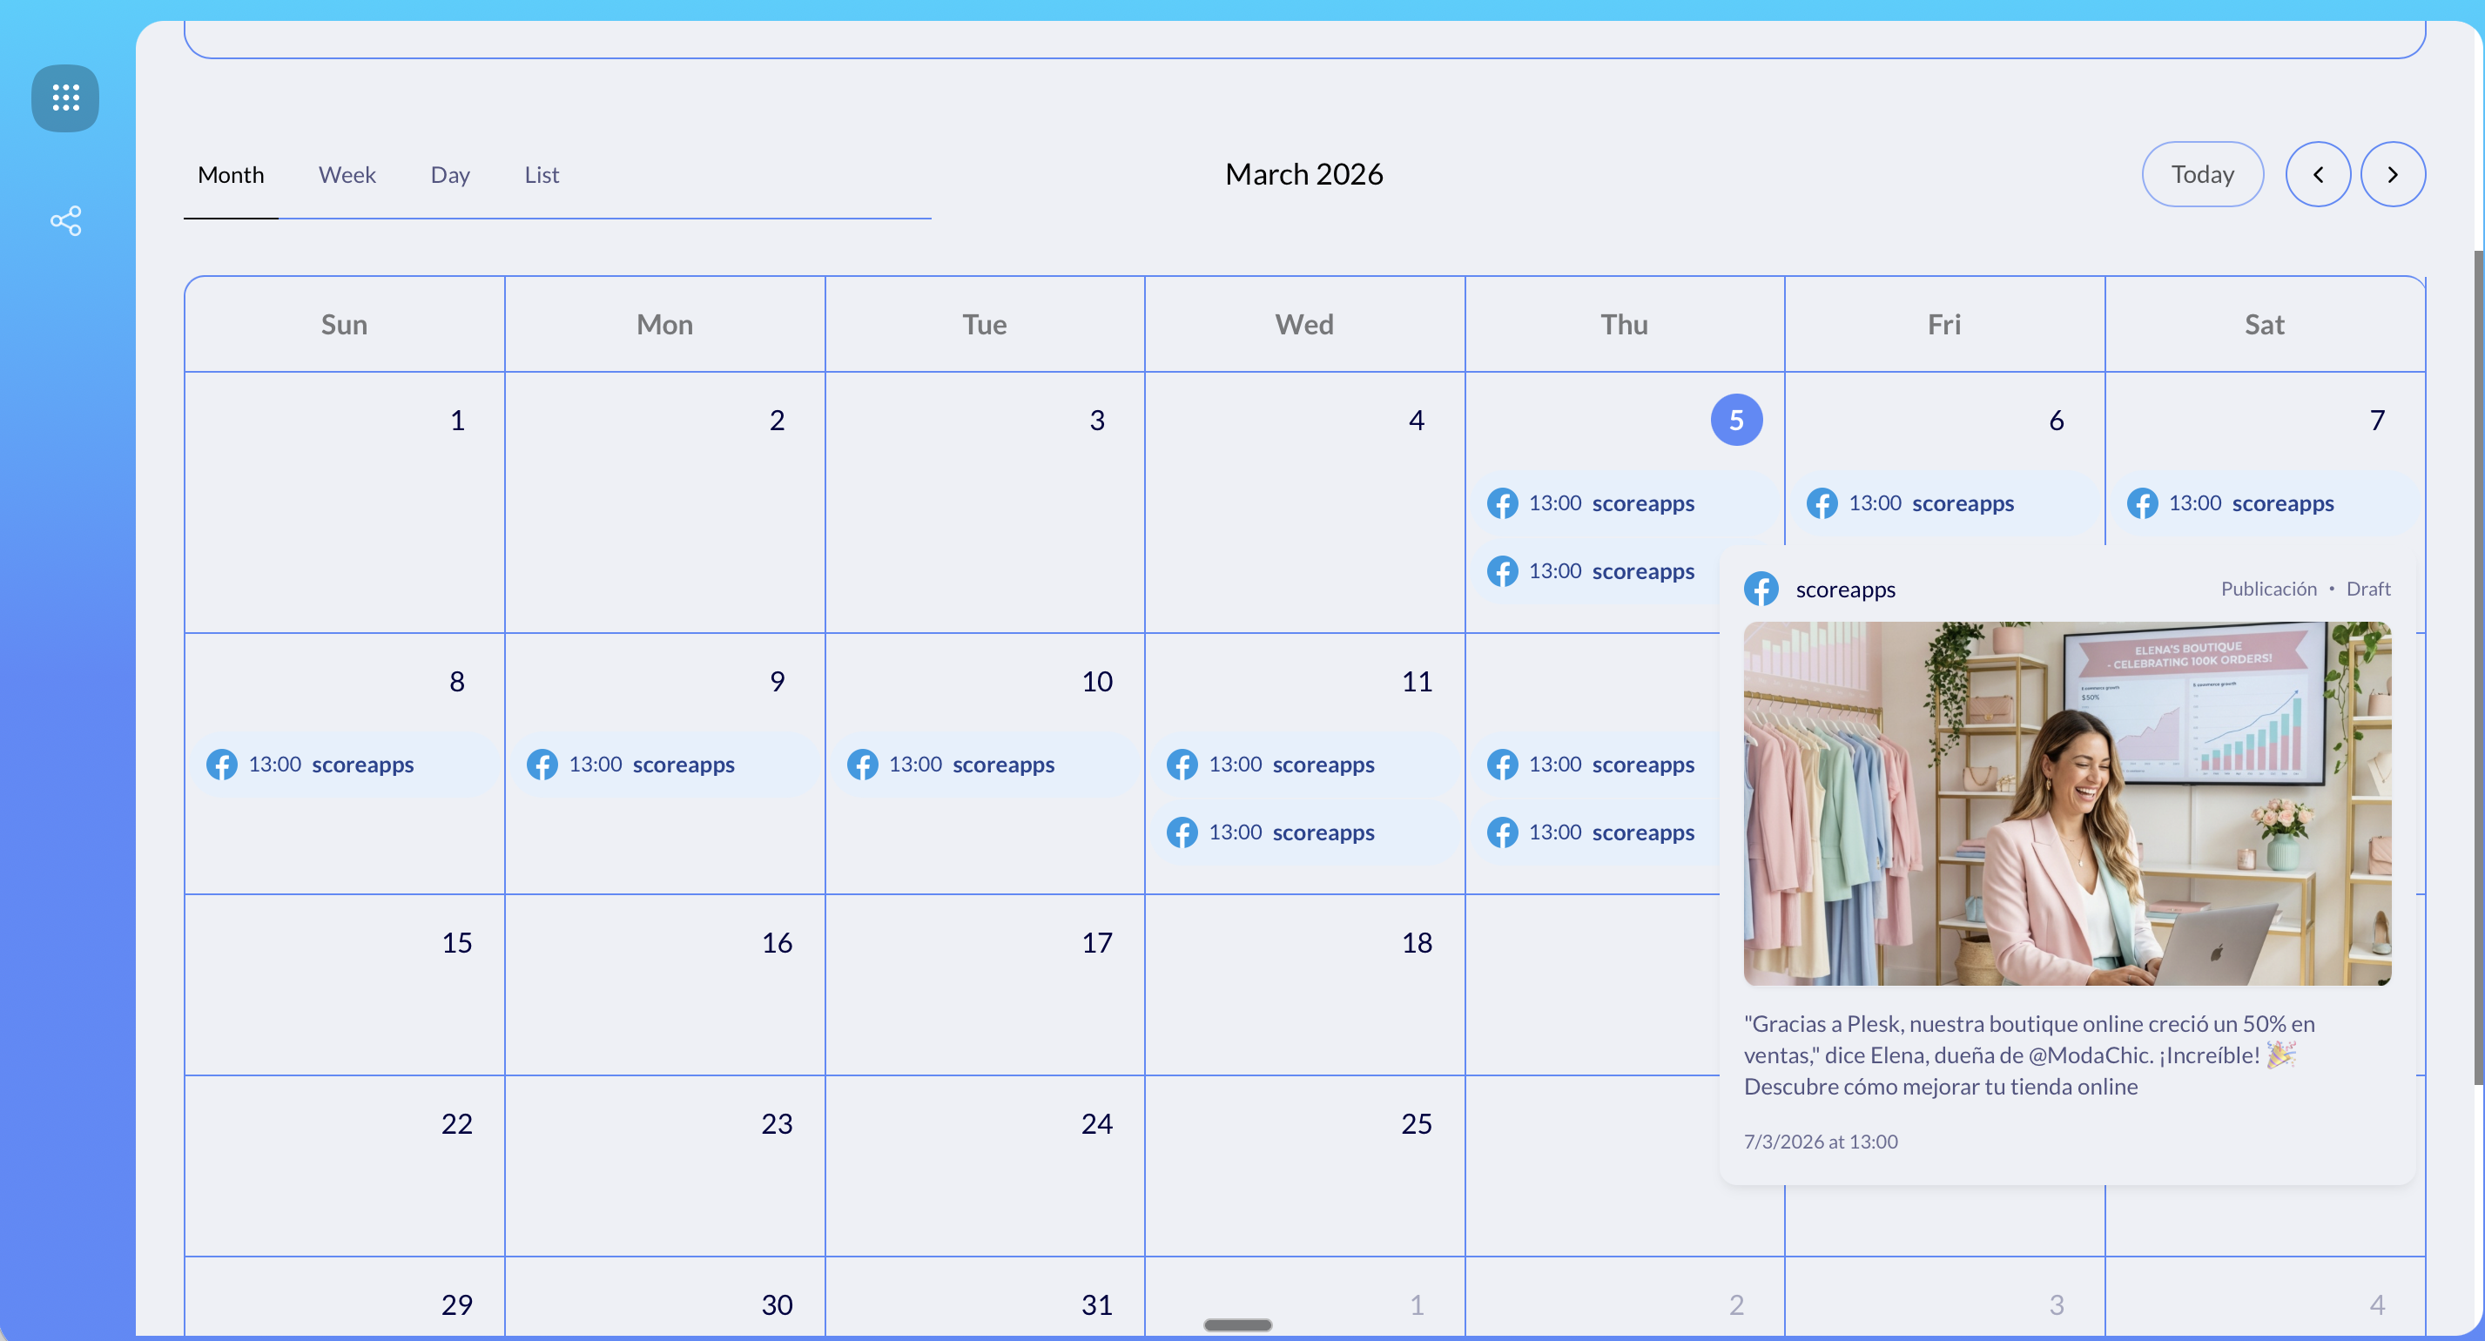2485x1341 pixels.
Task: Click the share network sidebar icon
Action: click(65, 221)
